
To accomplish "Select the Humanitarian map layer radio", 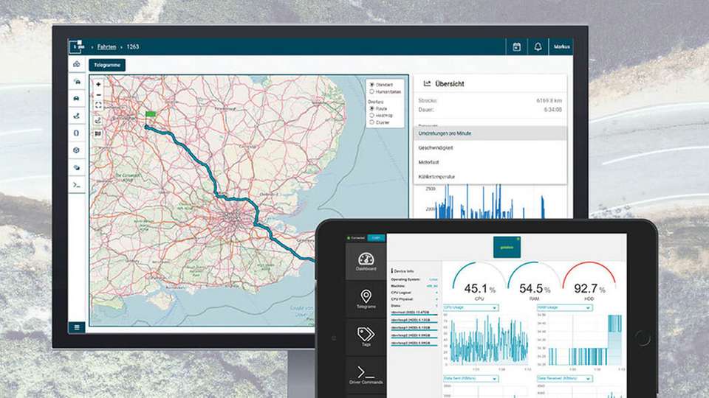I will (372, 91).
